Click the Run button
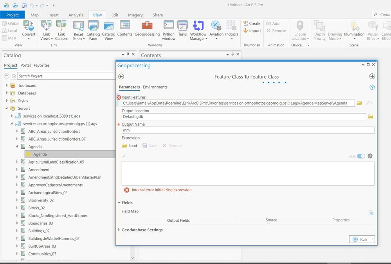Viewport: 391px width, 264px height. tap(360, 239)
